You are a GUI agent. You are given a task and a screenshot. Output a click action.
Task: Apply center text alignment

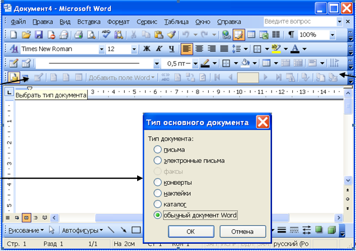pos(198,49)
